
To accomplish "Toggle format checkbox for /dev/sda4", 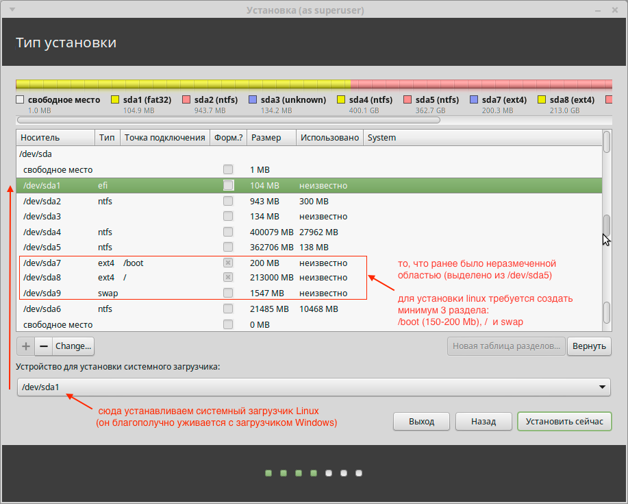I will pyautogui.click(x=228, y=232).
